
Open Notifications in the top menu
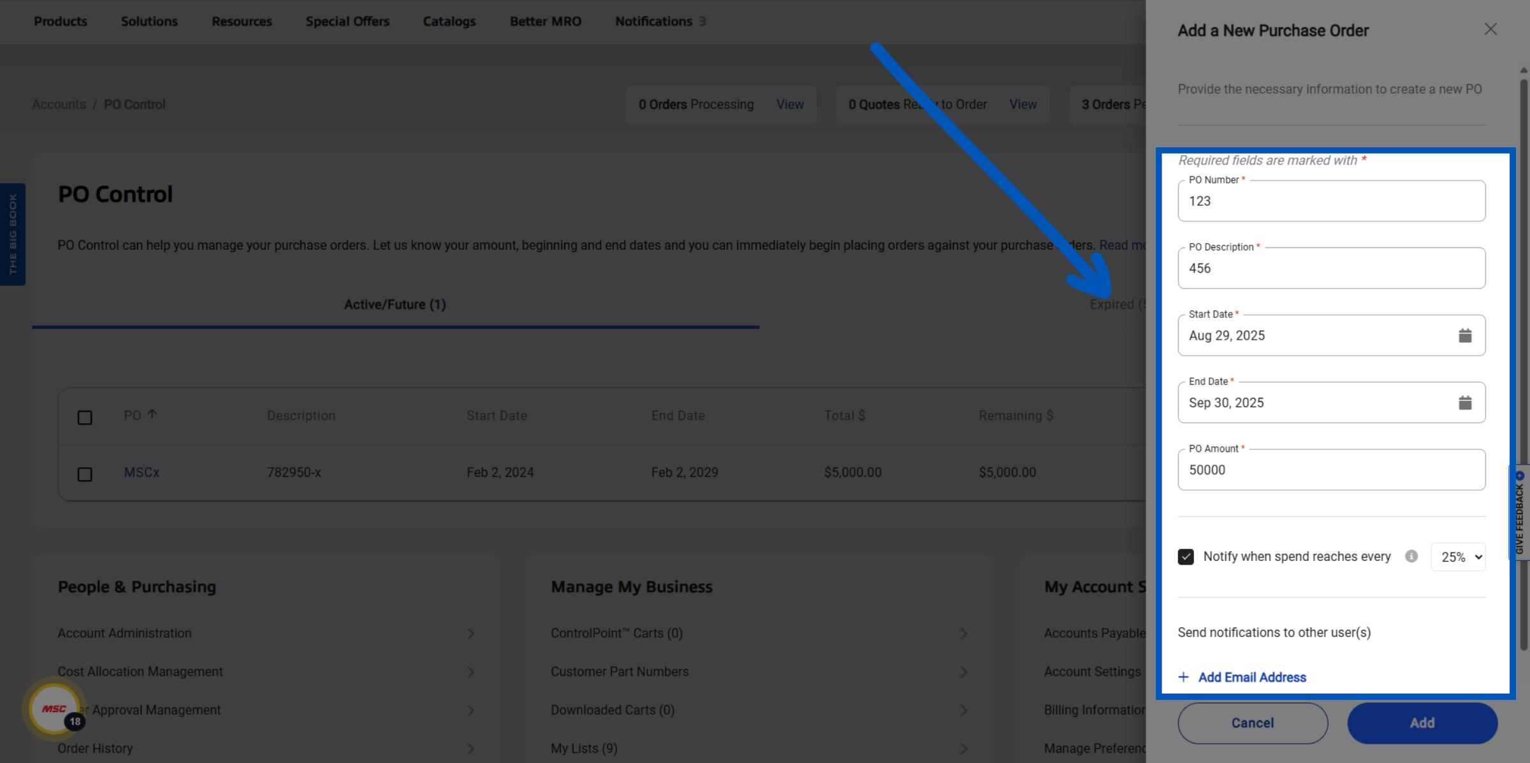click(660, 22)
